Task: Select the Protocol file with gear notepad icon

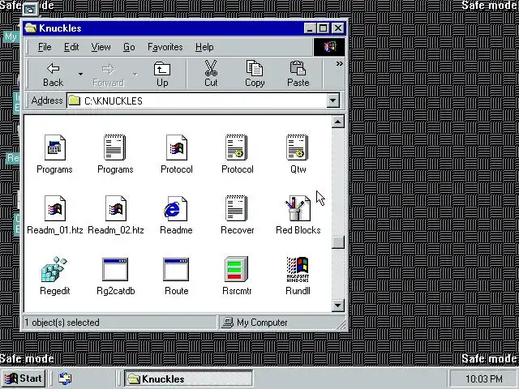Action: (237, 147)
